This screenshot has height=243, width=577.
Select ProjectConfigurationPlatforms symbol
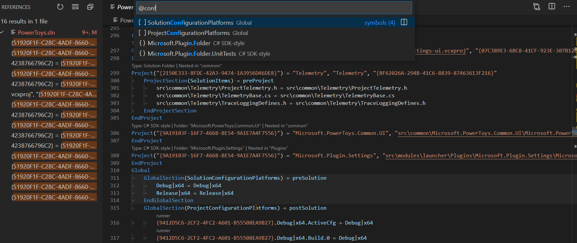pyautogui.click(x=275, y=33)
